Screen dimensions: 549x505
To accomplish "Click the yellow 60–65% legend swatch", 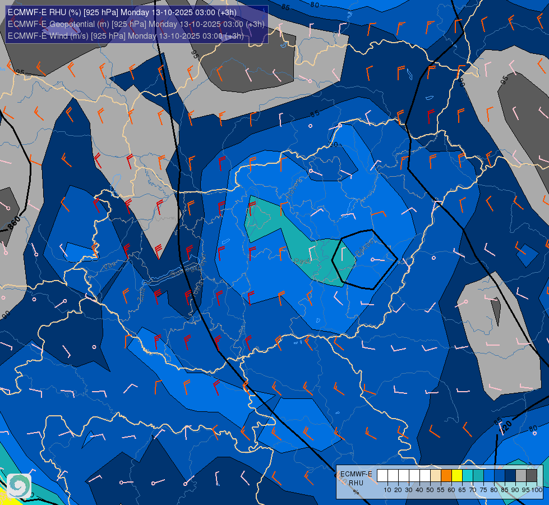I will pyautogui.click(x=457, y=476).
